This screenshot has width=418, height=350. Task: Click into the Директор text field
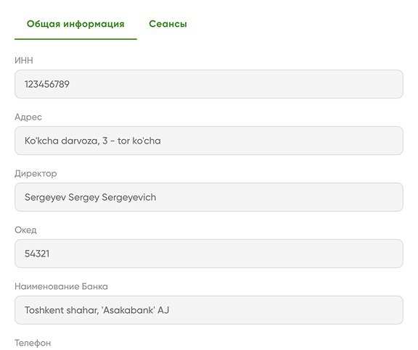[209, 197]
